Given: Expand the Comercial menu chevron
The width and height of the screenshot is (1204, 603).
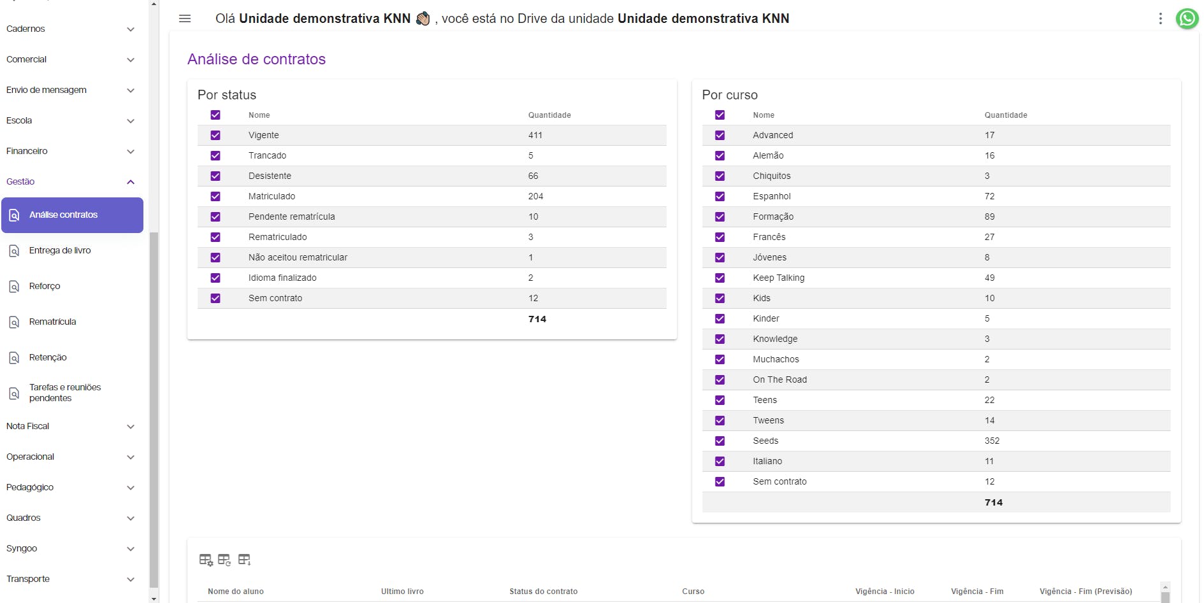Looking at the screenshot, I should pyautogui.click(x=131, y=60).
